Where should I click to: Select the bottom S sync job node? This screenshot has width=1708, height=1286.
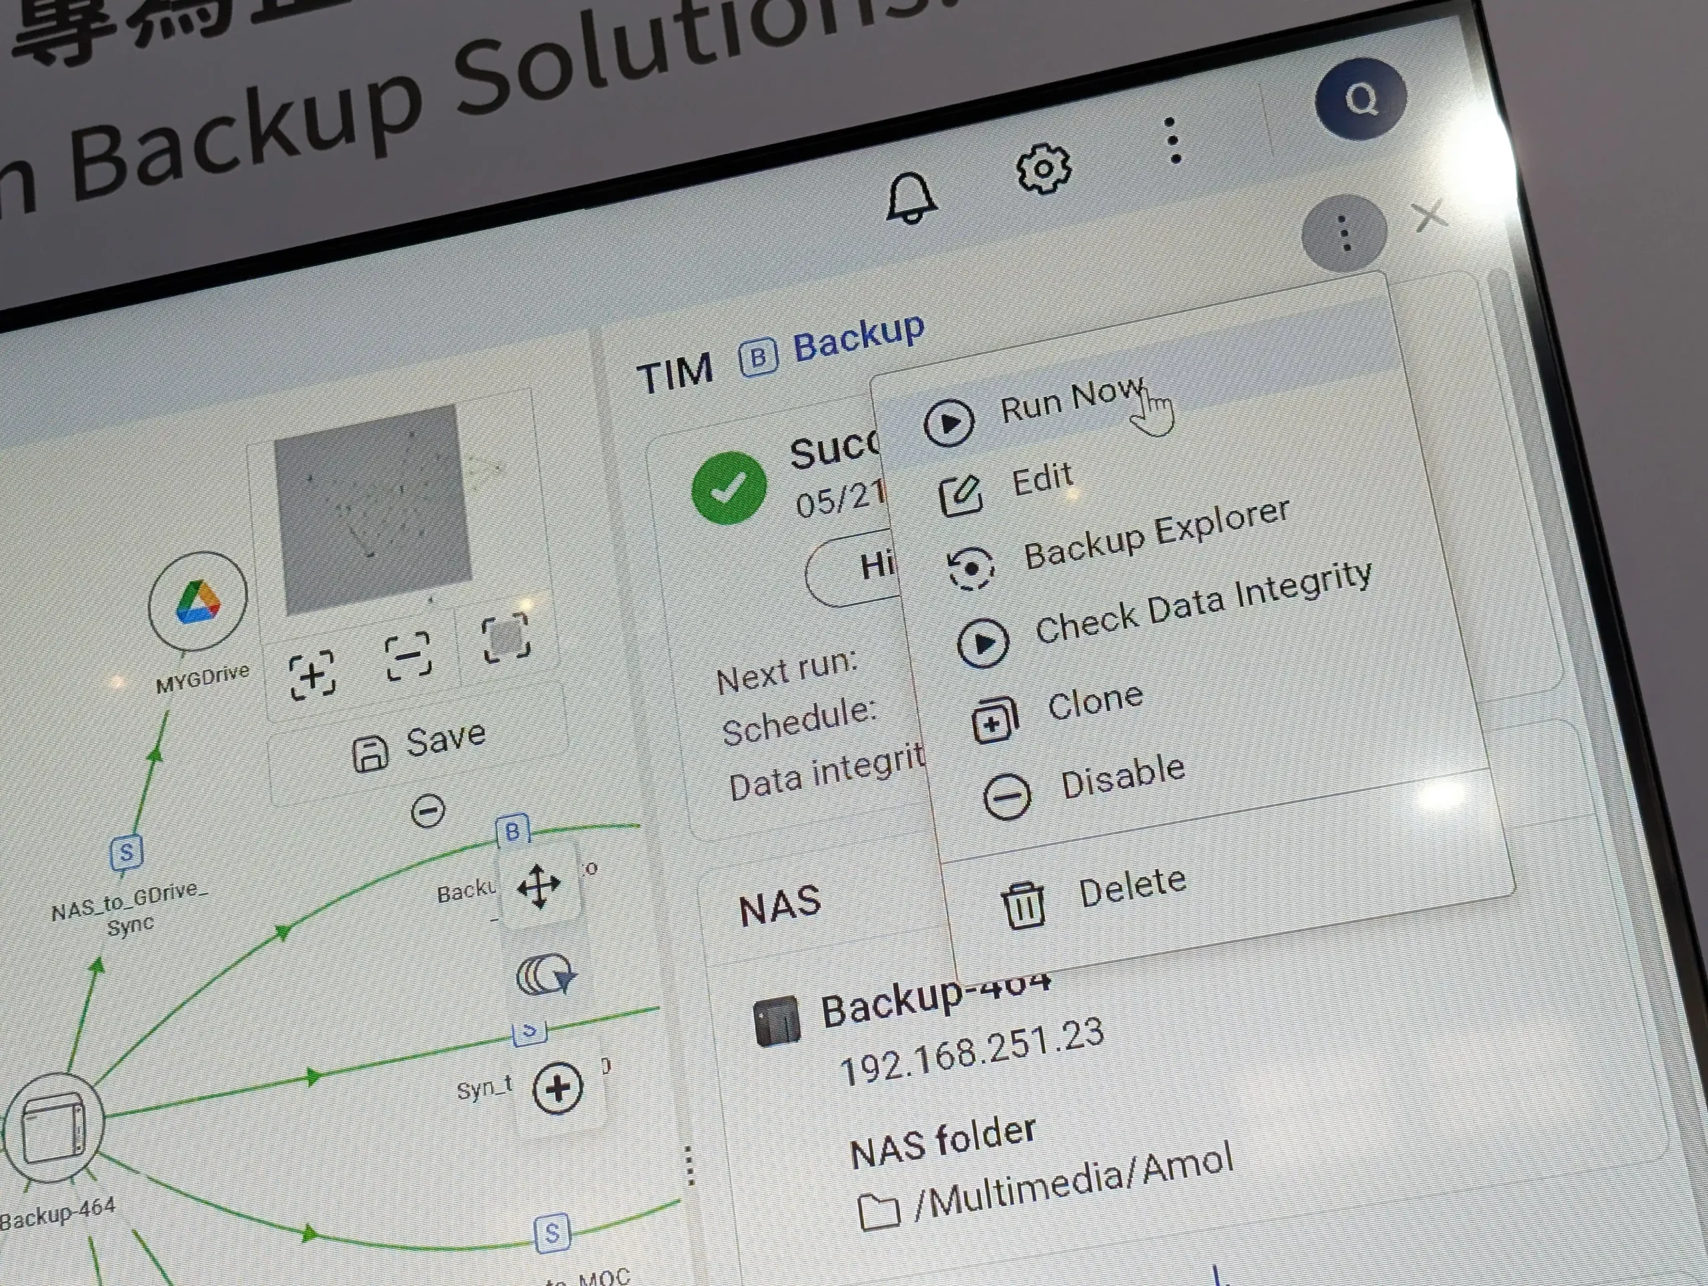pos(552,1233)
